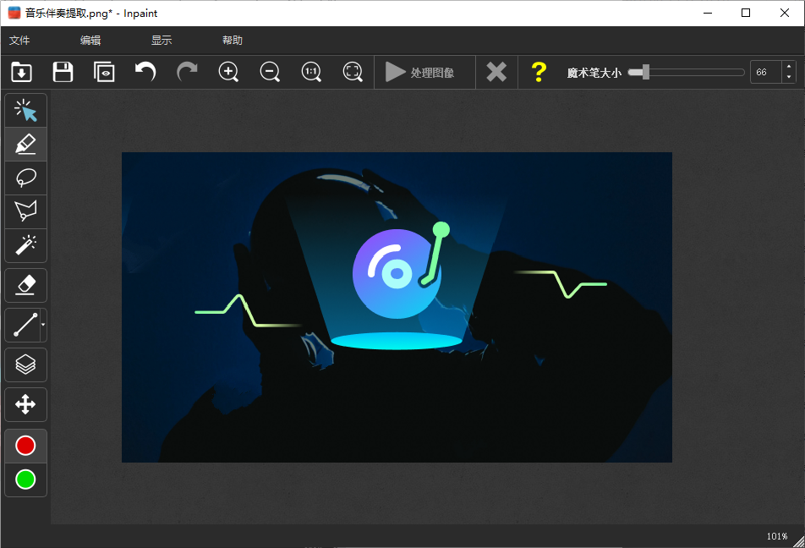
Task: Fit image to window zoom icon
Action: click(x=353, y=72)
